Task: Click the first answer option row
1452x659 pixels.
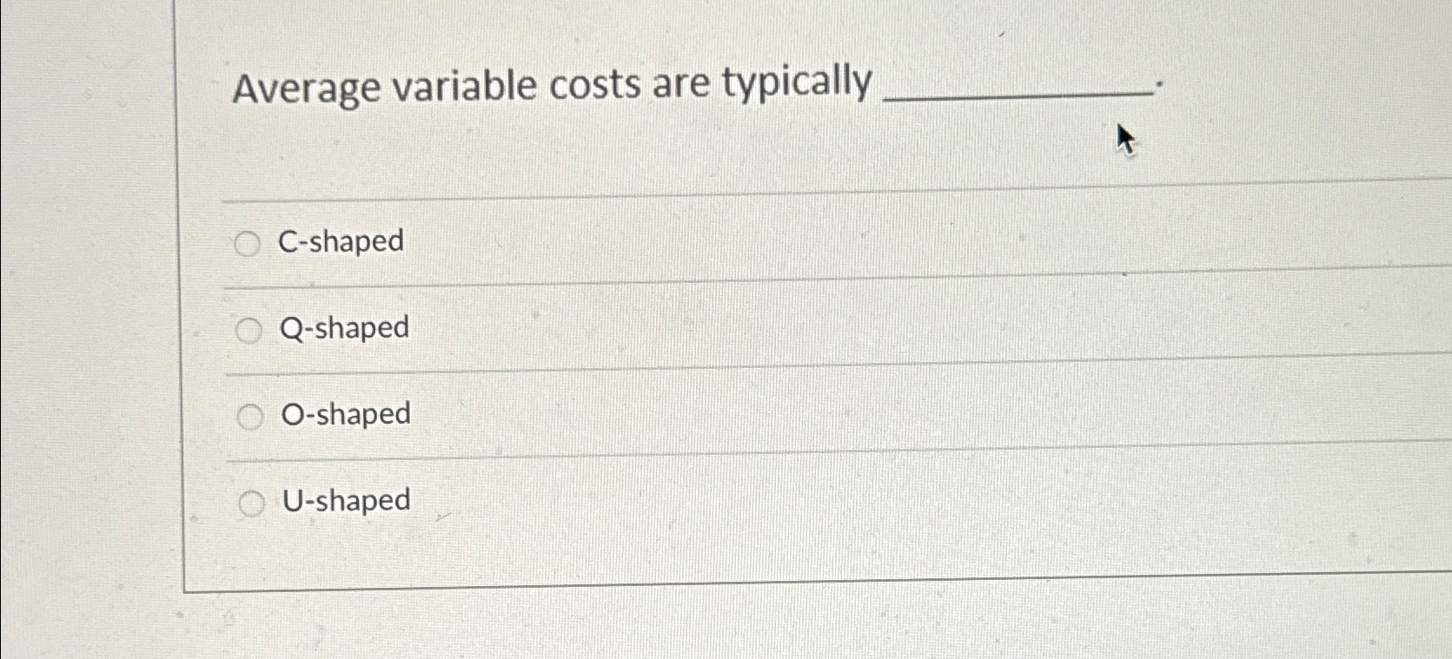Action: tap(521, 243)
